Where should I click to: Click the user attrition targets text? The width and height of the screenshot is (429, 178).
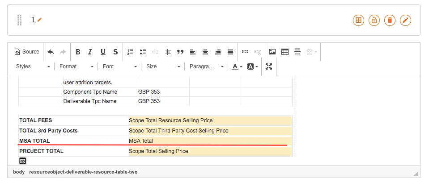[88, 83]
